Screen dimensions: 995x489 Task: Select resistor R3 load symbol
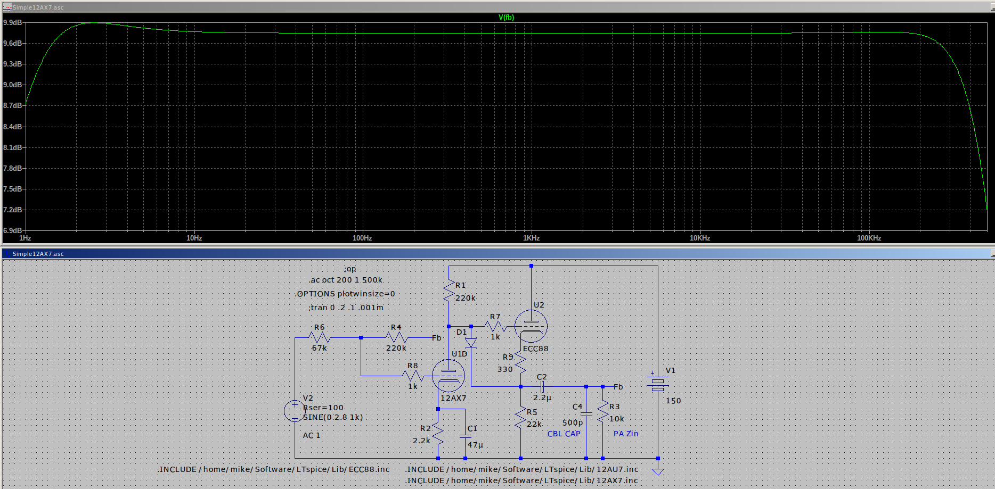coord(602,412)
